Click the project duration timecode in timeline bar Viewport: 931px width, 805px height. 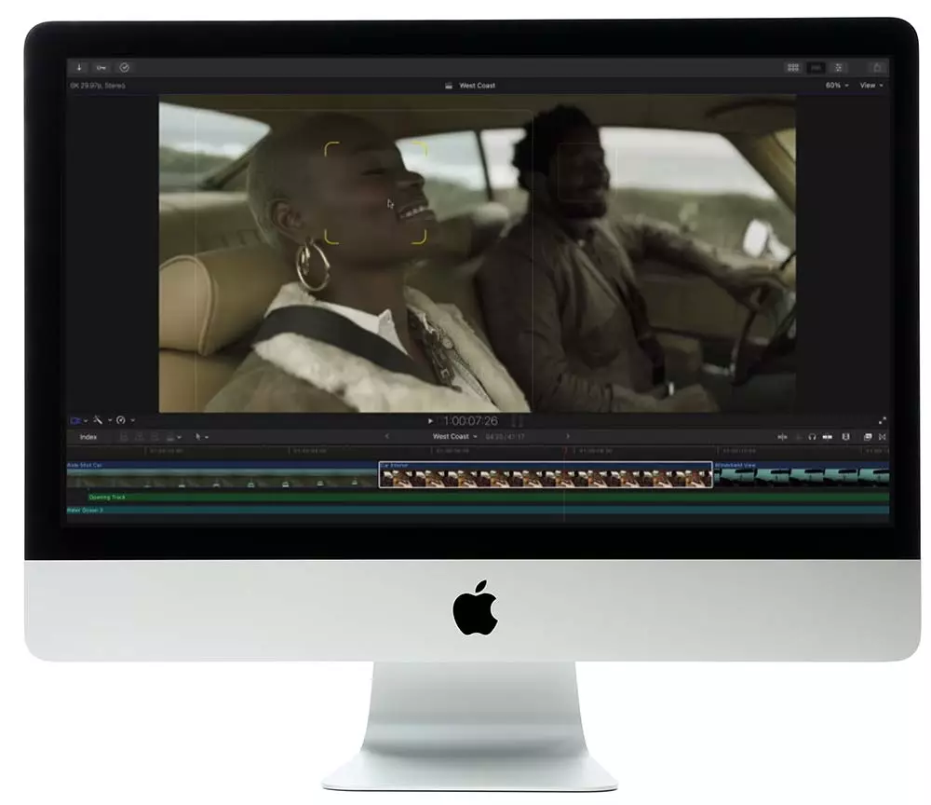point(506,437)
